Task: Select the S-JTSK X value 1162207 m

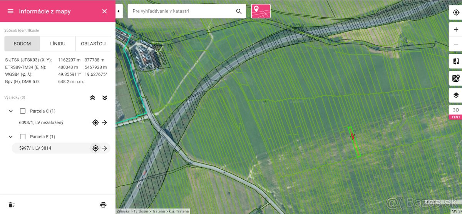Action: (69, 60)
